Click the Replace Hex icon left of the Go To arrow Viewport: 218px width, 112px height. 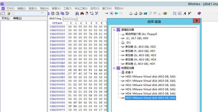(97, 13)
